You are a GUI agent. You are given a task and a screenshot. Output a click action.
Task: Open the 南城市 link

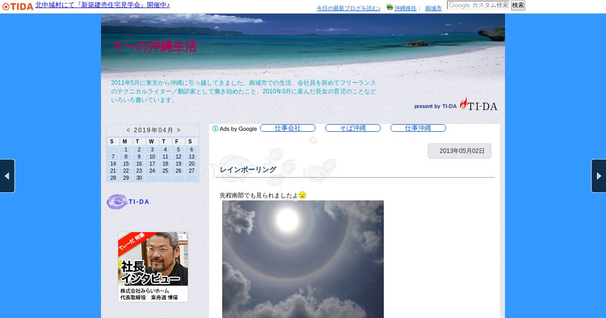point(433,9)
